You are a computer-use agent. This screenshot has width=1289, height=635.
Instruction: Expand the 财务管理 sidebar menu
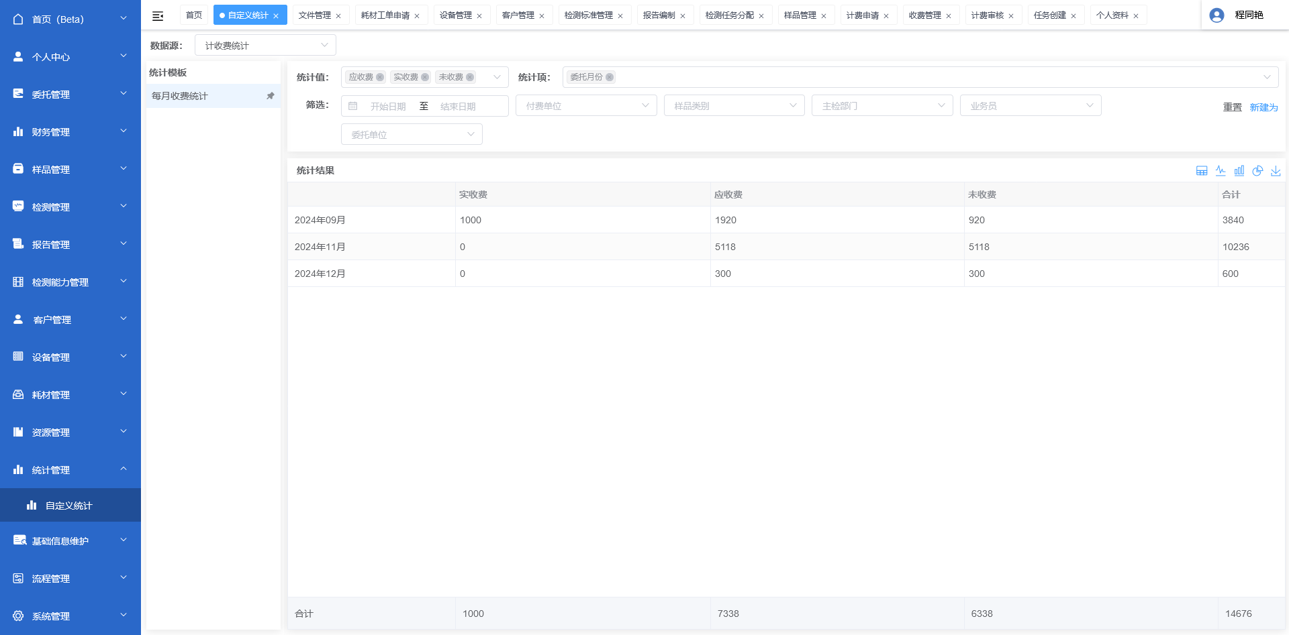[70, 131]
